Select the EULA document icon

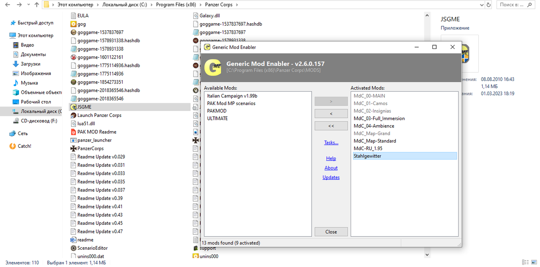pos(73,16)
